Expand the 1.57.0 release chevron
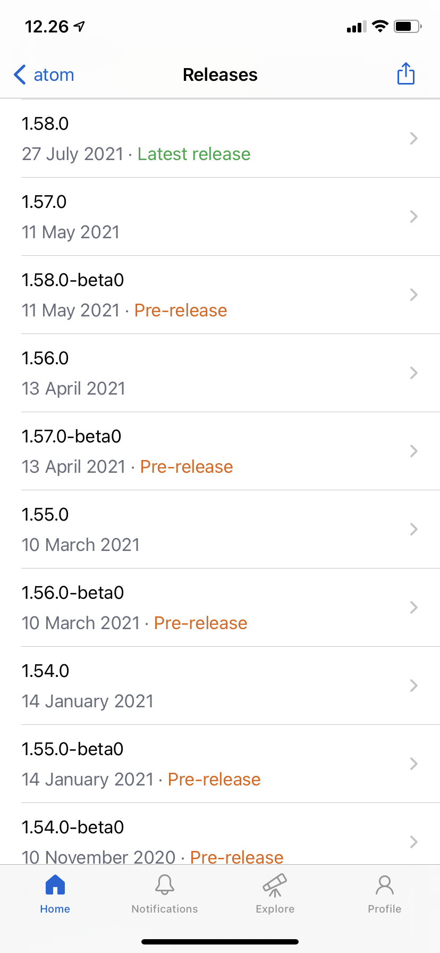Viewport: 440px width, 953px height. tap(413, 216)
